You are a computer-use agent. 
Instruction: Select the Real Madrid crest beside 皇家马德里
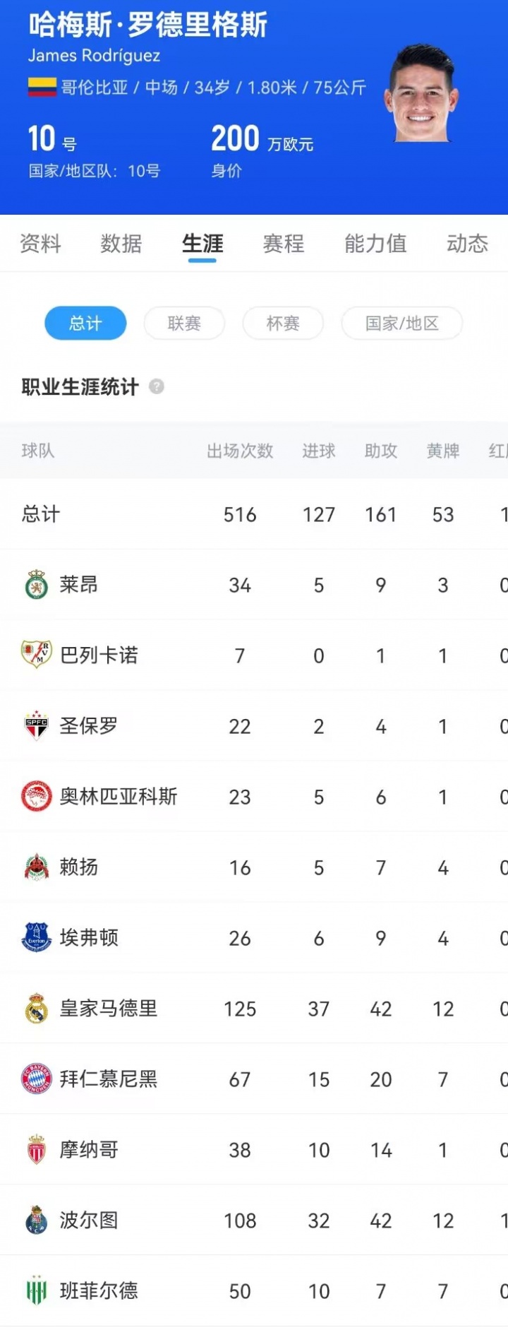tap(36, 1009)
